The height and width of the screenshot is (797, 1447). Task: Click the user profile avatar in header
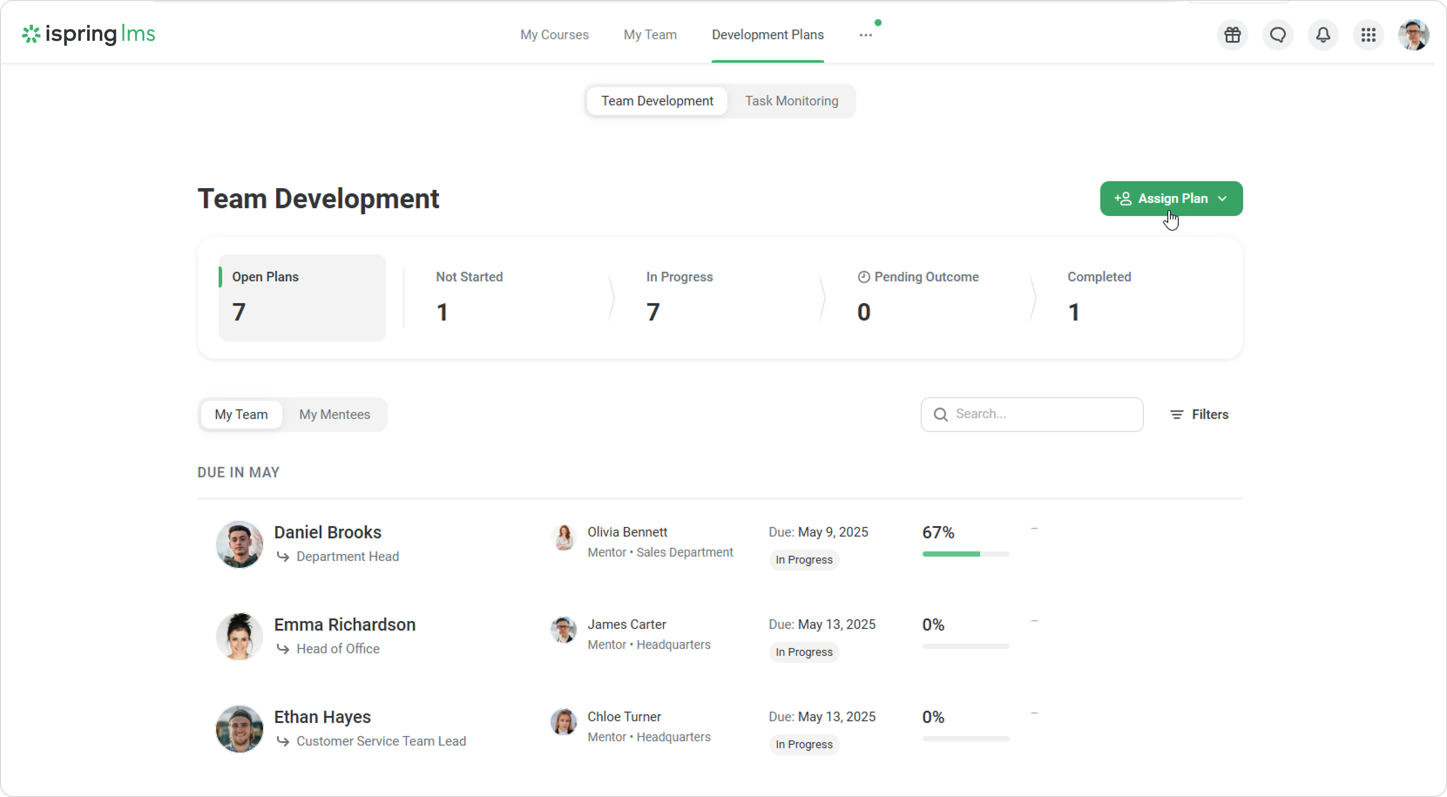click(x=1413, y=35)
